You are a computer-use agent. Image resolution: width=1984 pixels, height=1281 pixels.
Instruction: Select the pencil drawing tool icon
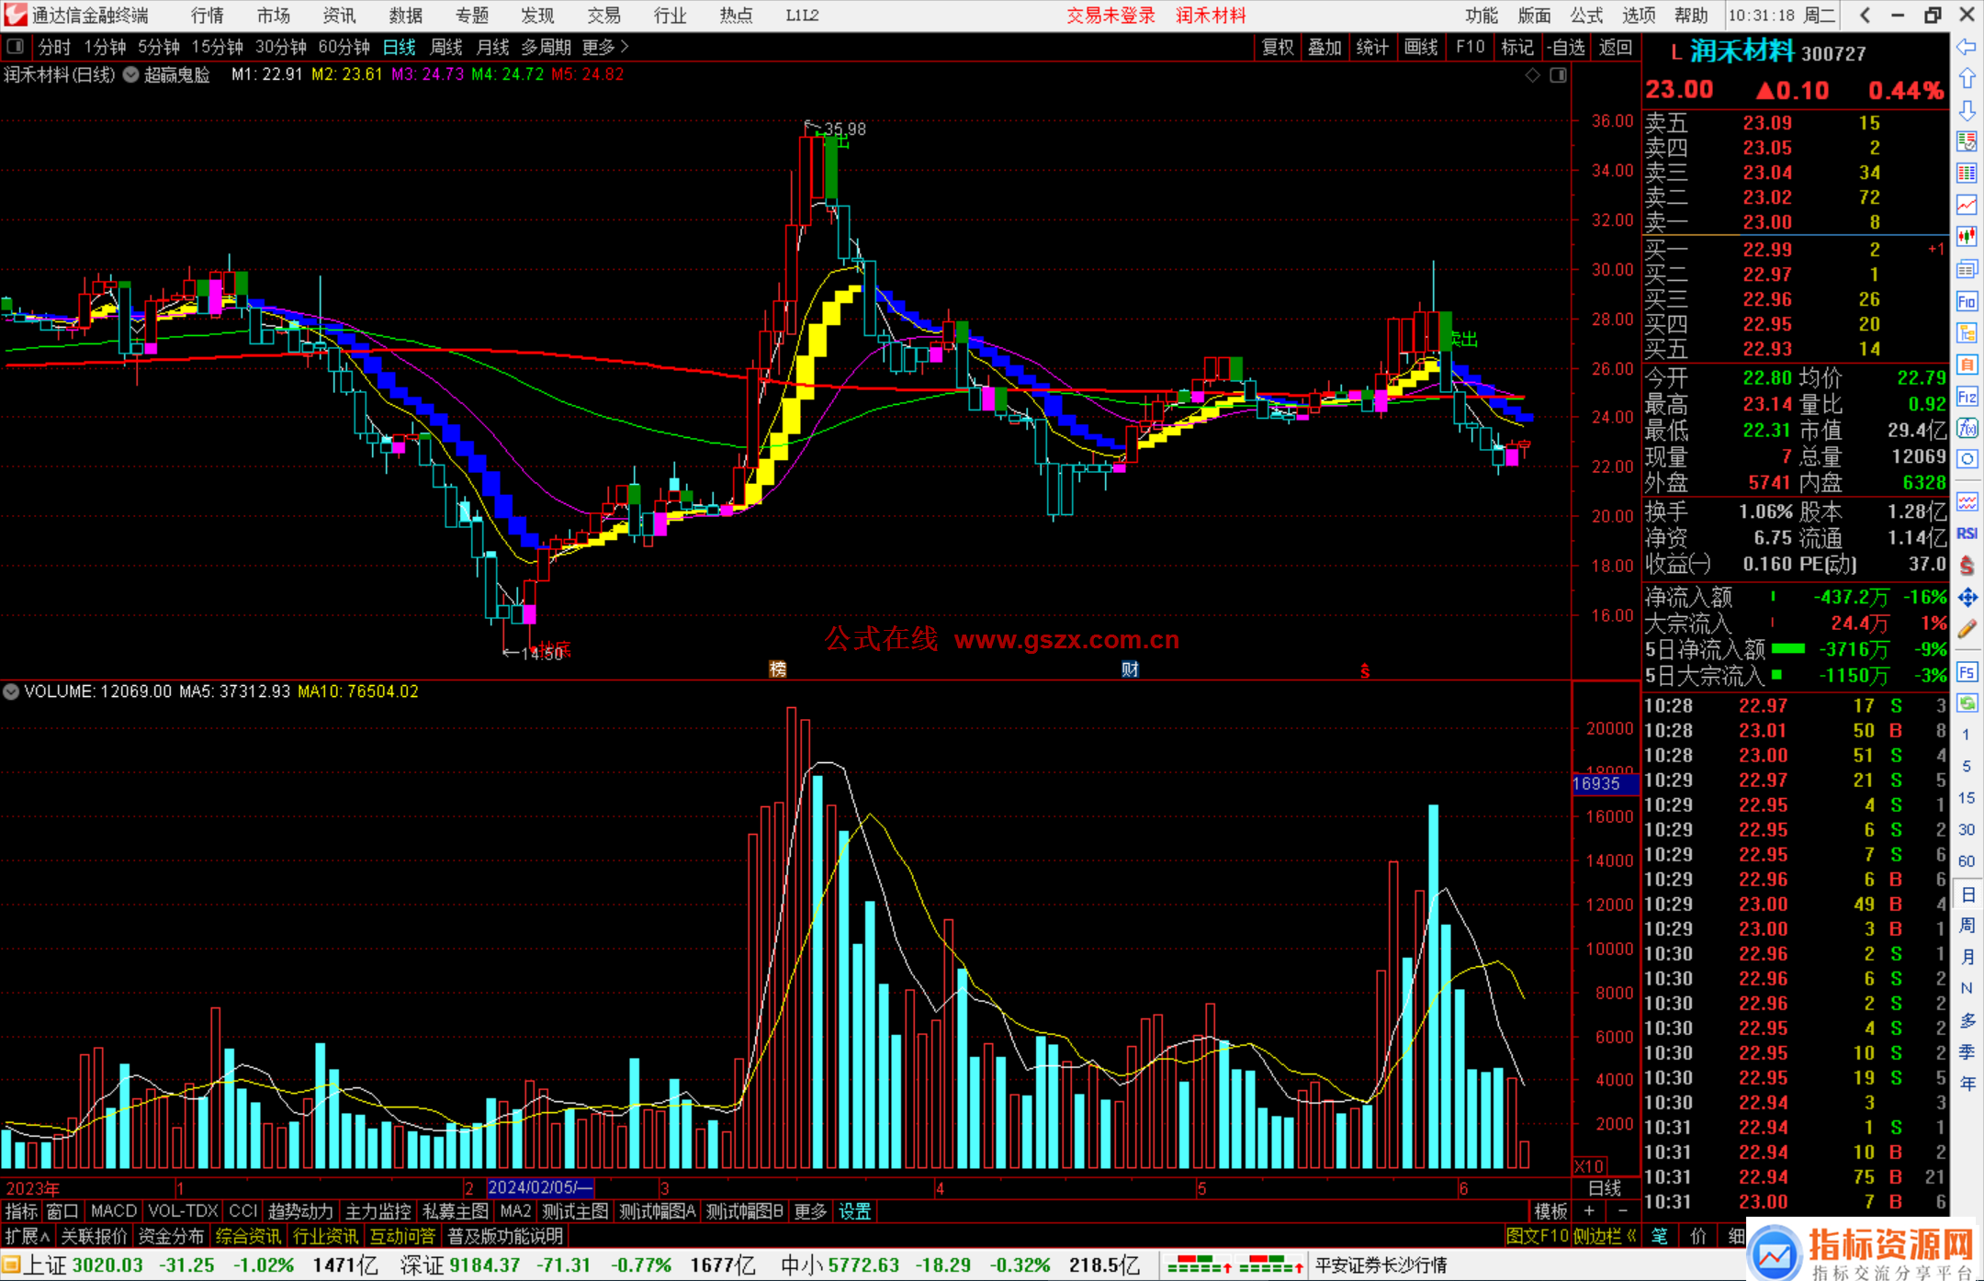tap(1967, 630)
